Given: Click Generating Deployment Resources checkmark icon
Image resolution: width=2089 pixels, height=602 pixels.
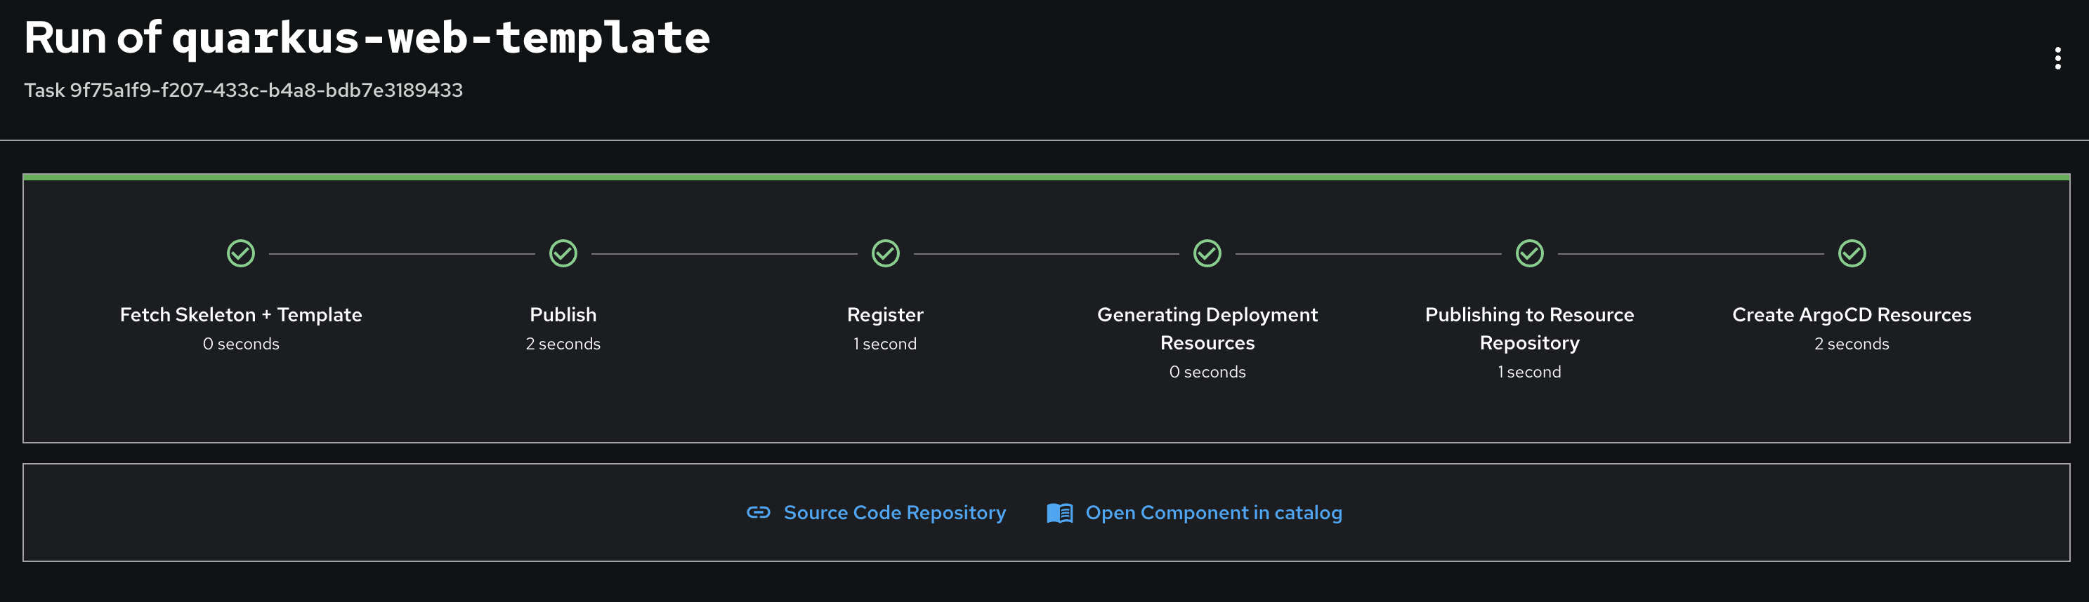Looking at the screenshot, I should pyautogui.click(x=1207, y=253).
